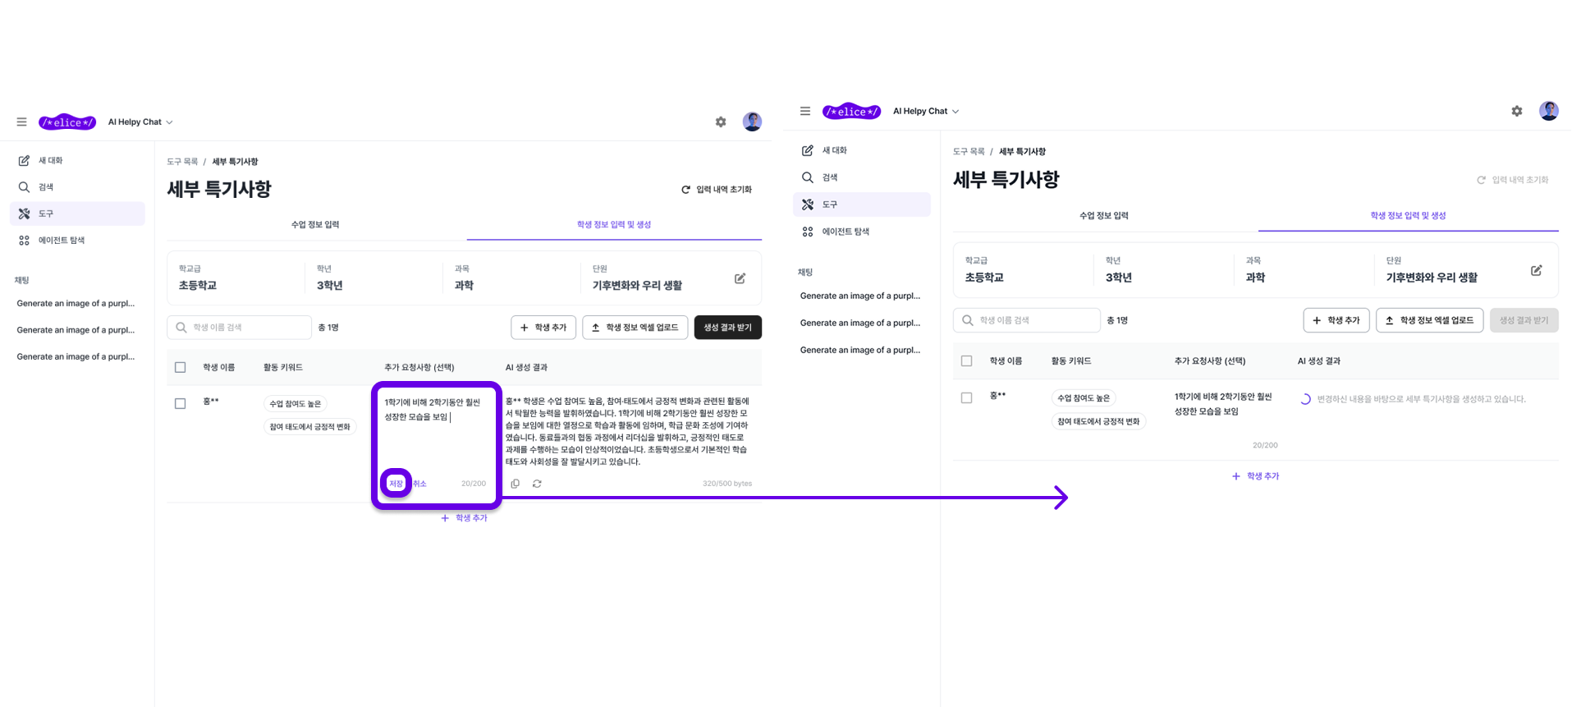Click the hamburger menu in right screen

805,111
